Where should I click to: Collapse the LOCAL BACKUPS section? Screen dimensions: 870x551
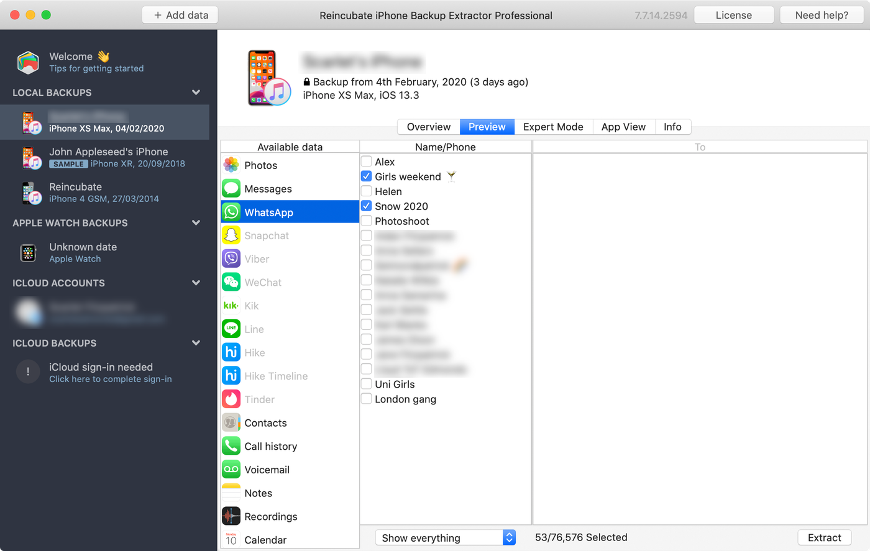pyautogui.click(x=196, y=92)
